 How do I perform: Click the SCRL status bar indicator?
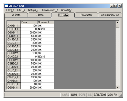click(x=82, y=95)
